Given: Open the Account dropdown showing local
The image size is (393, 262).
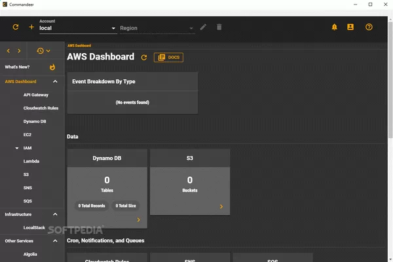Looking at the screenshot, I should click(x=77, y=28).
